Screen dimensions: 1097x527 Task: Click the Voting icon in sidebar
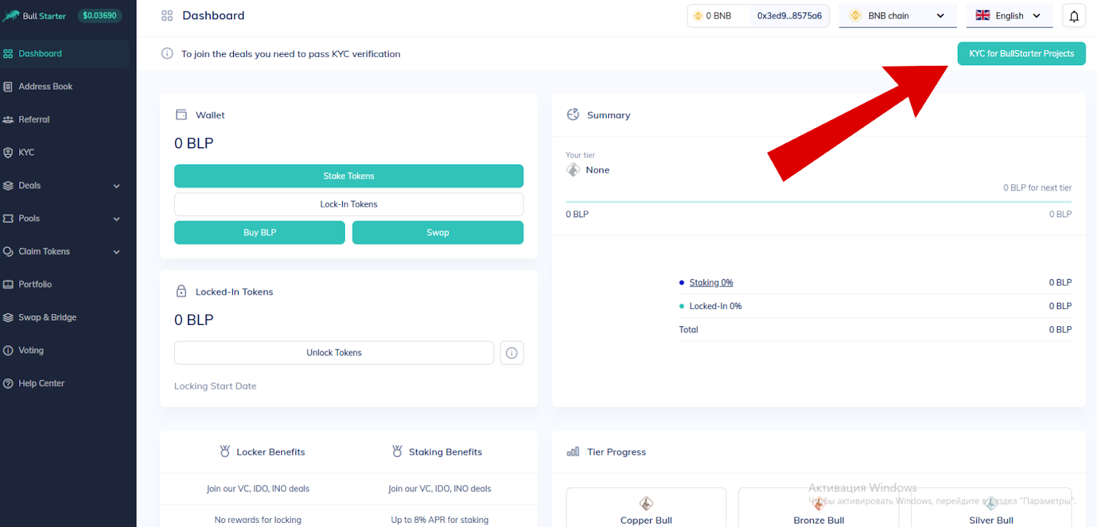pos(8,350)
